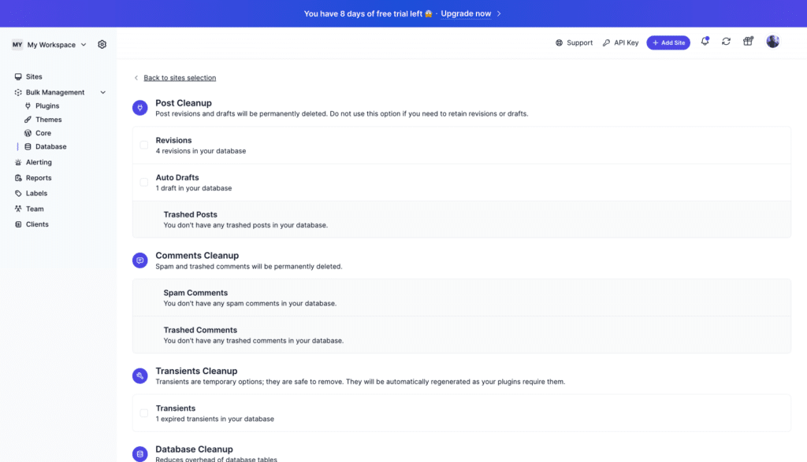Click the arrow next to Upgrade now

499,14
